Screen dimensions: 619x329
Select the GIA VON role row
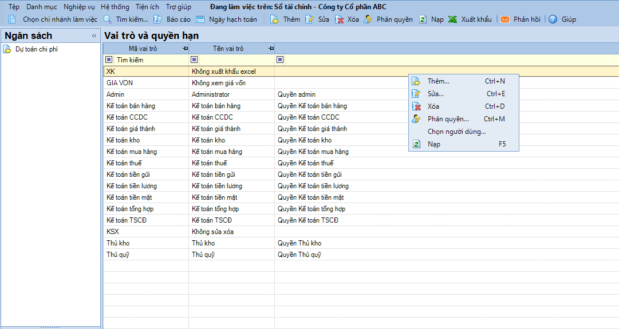click(361, 83)
